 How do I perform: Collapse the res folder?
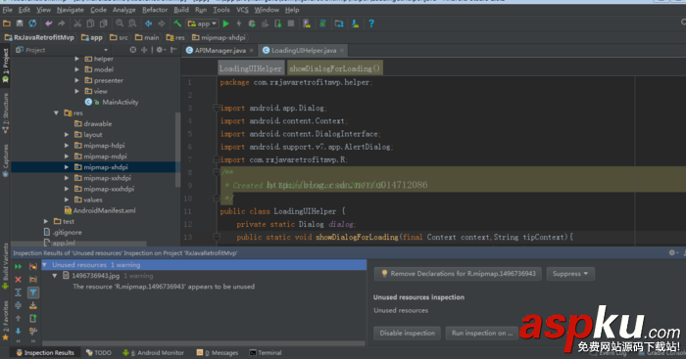[56, 113]
